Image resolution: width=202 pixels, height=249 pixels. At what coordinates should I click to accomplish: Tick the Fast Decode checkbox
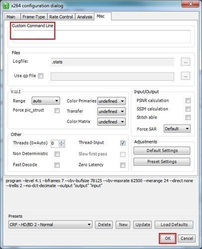pyautogui.click(x=57, y=165)
